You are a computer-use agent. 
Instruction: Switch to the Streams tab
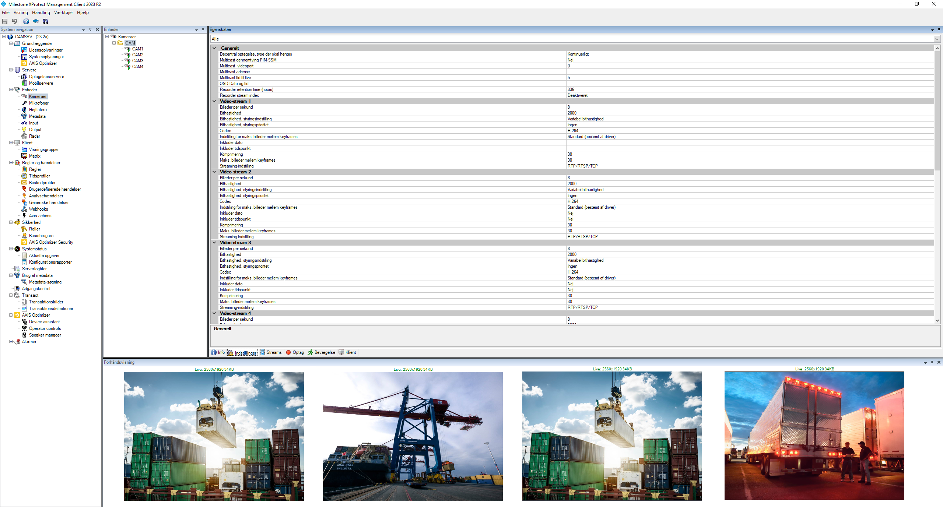pyautogui.click(x=271, y=352)
